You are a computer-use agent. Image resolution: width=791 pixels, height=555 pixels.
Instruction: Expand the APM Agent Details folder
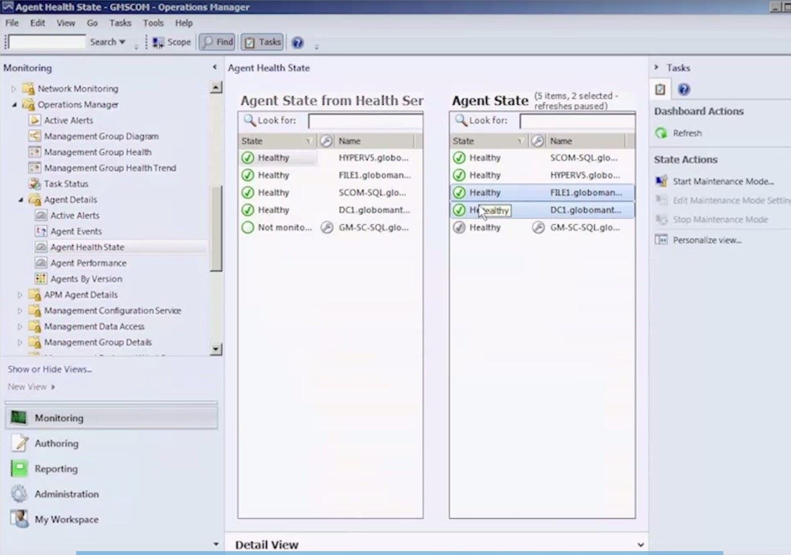click(x=21, y=295)
